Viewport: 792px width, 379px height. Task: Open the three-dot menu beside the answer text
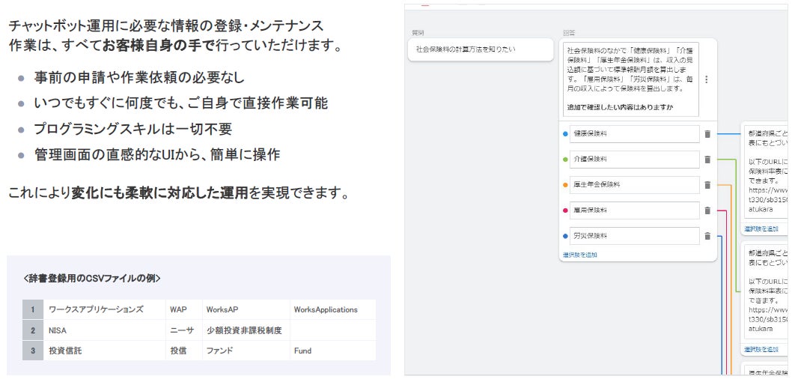[x=706, y=79]
